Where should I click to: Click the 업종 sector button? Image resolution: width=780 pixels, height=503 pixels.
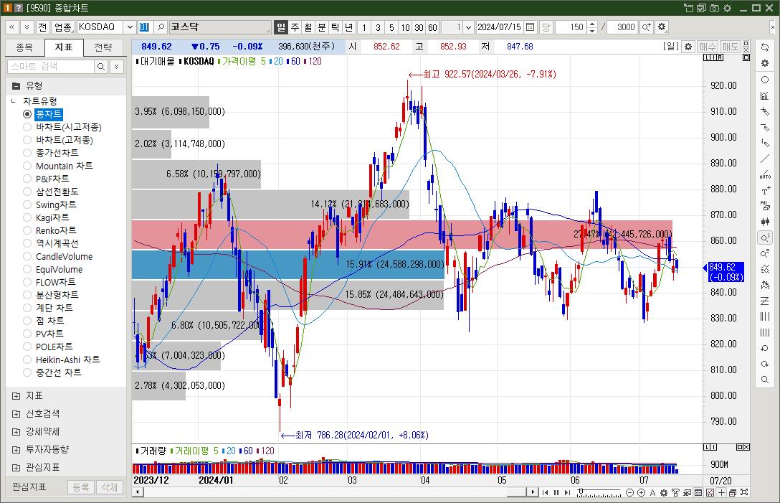pyautogui.click(x=62, y=27)
